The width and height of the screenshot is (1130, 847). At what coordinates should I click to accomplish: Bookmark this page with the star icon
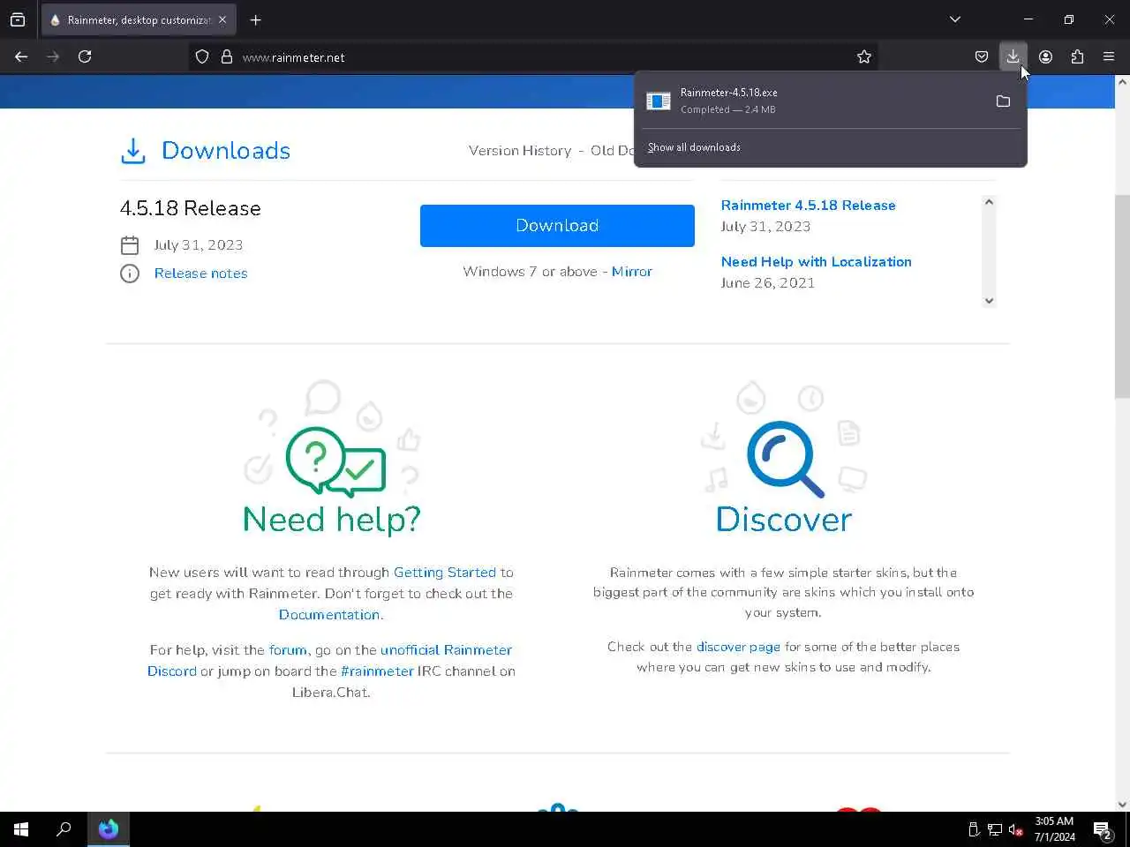(864, 56)
